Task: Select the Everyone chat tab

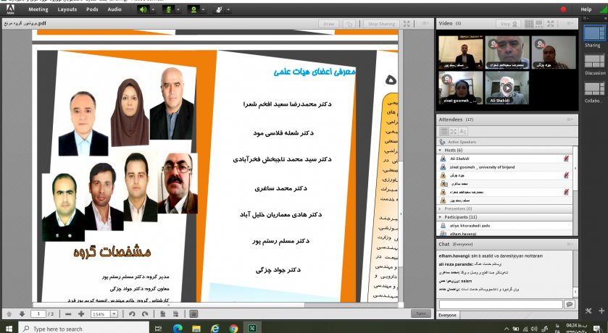Action: [447, 315]
